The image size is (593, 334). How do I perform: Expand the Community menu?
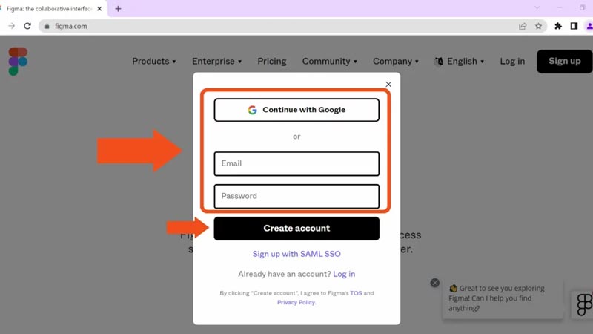(329, 62)
